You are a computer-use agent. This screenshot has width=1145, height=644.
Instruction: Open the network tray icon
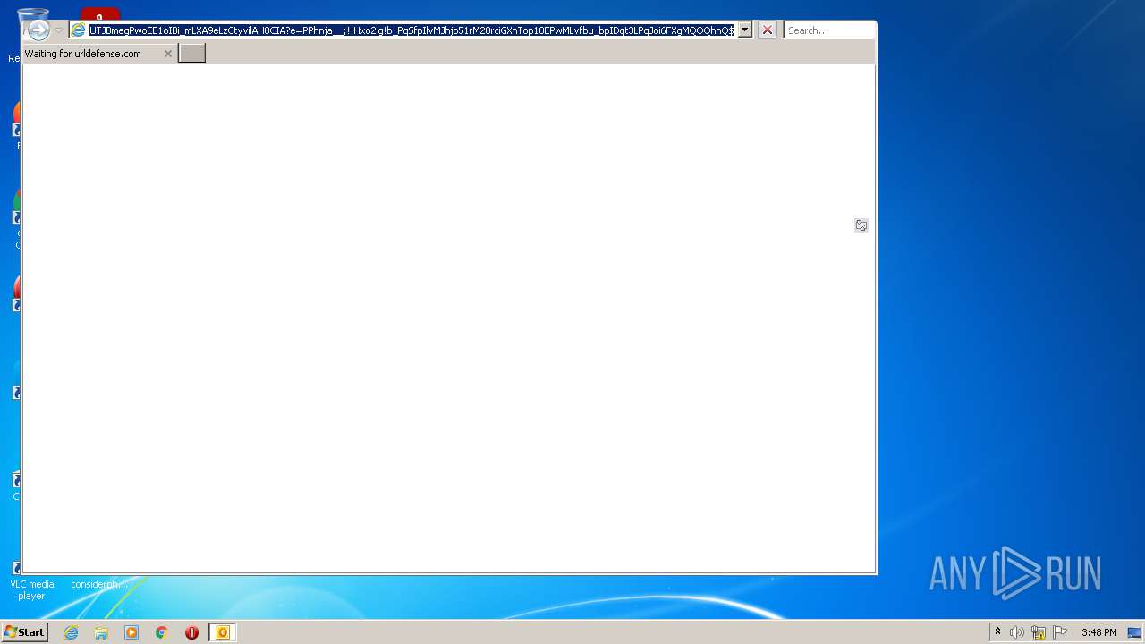(x=1039, y=632)
